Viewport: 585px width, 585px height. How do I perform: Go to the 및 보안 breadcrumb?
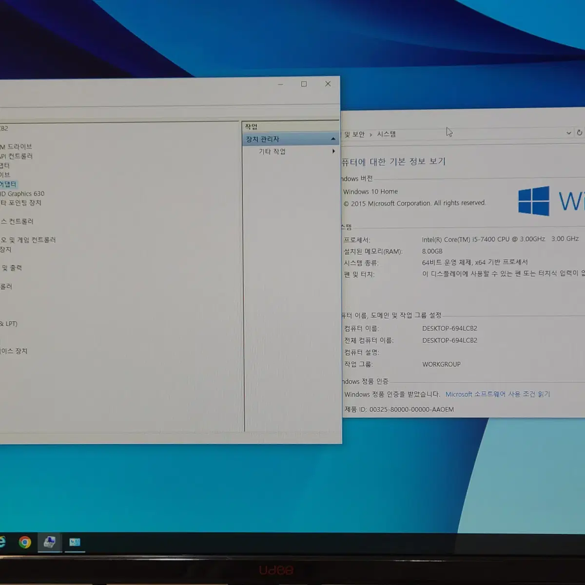coord(354,134)
